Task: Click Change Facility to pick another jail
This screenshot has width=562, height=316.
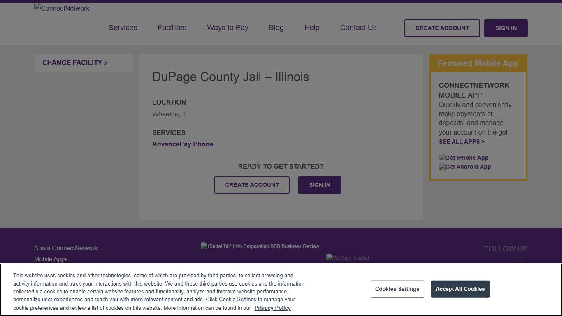Action: [74, 63]
